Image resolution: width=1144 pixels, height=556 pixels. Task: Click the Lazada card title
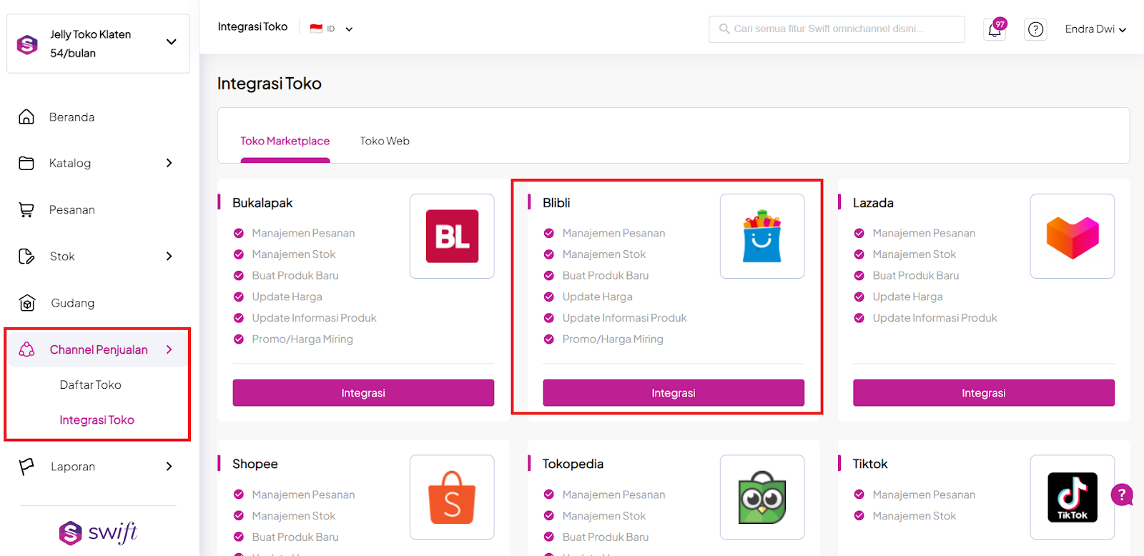click(x=873, y=203)
